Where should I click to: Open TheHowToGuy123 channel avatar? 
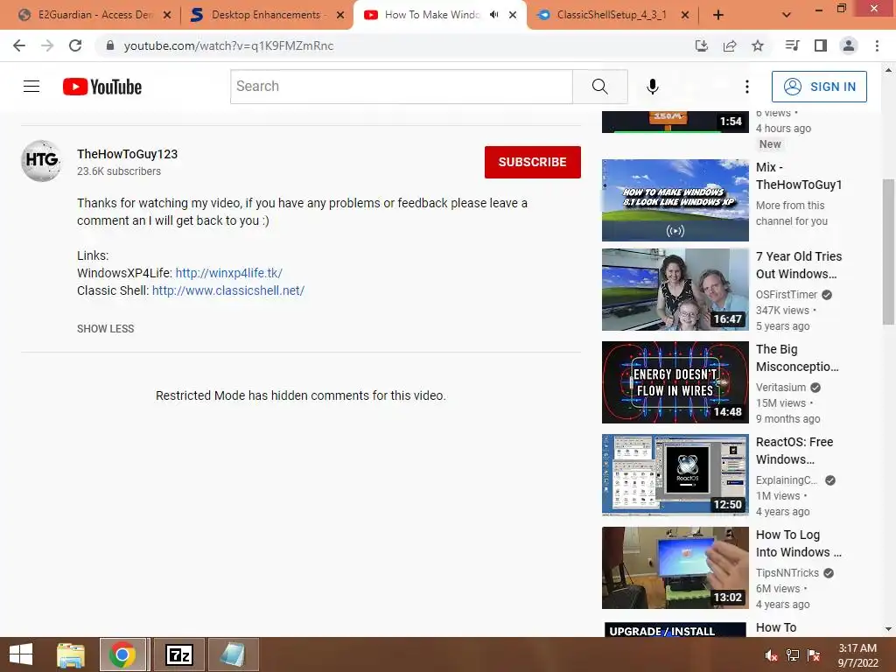click(x=42, y=161)
